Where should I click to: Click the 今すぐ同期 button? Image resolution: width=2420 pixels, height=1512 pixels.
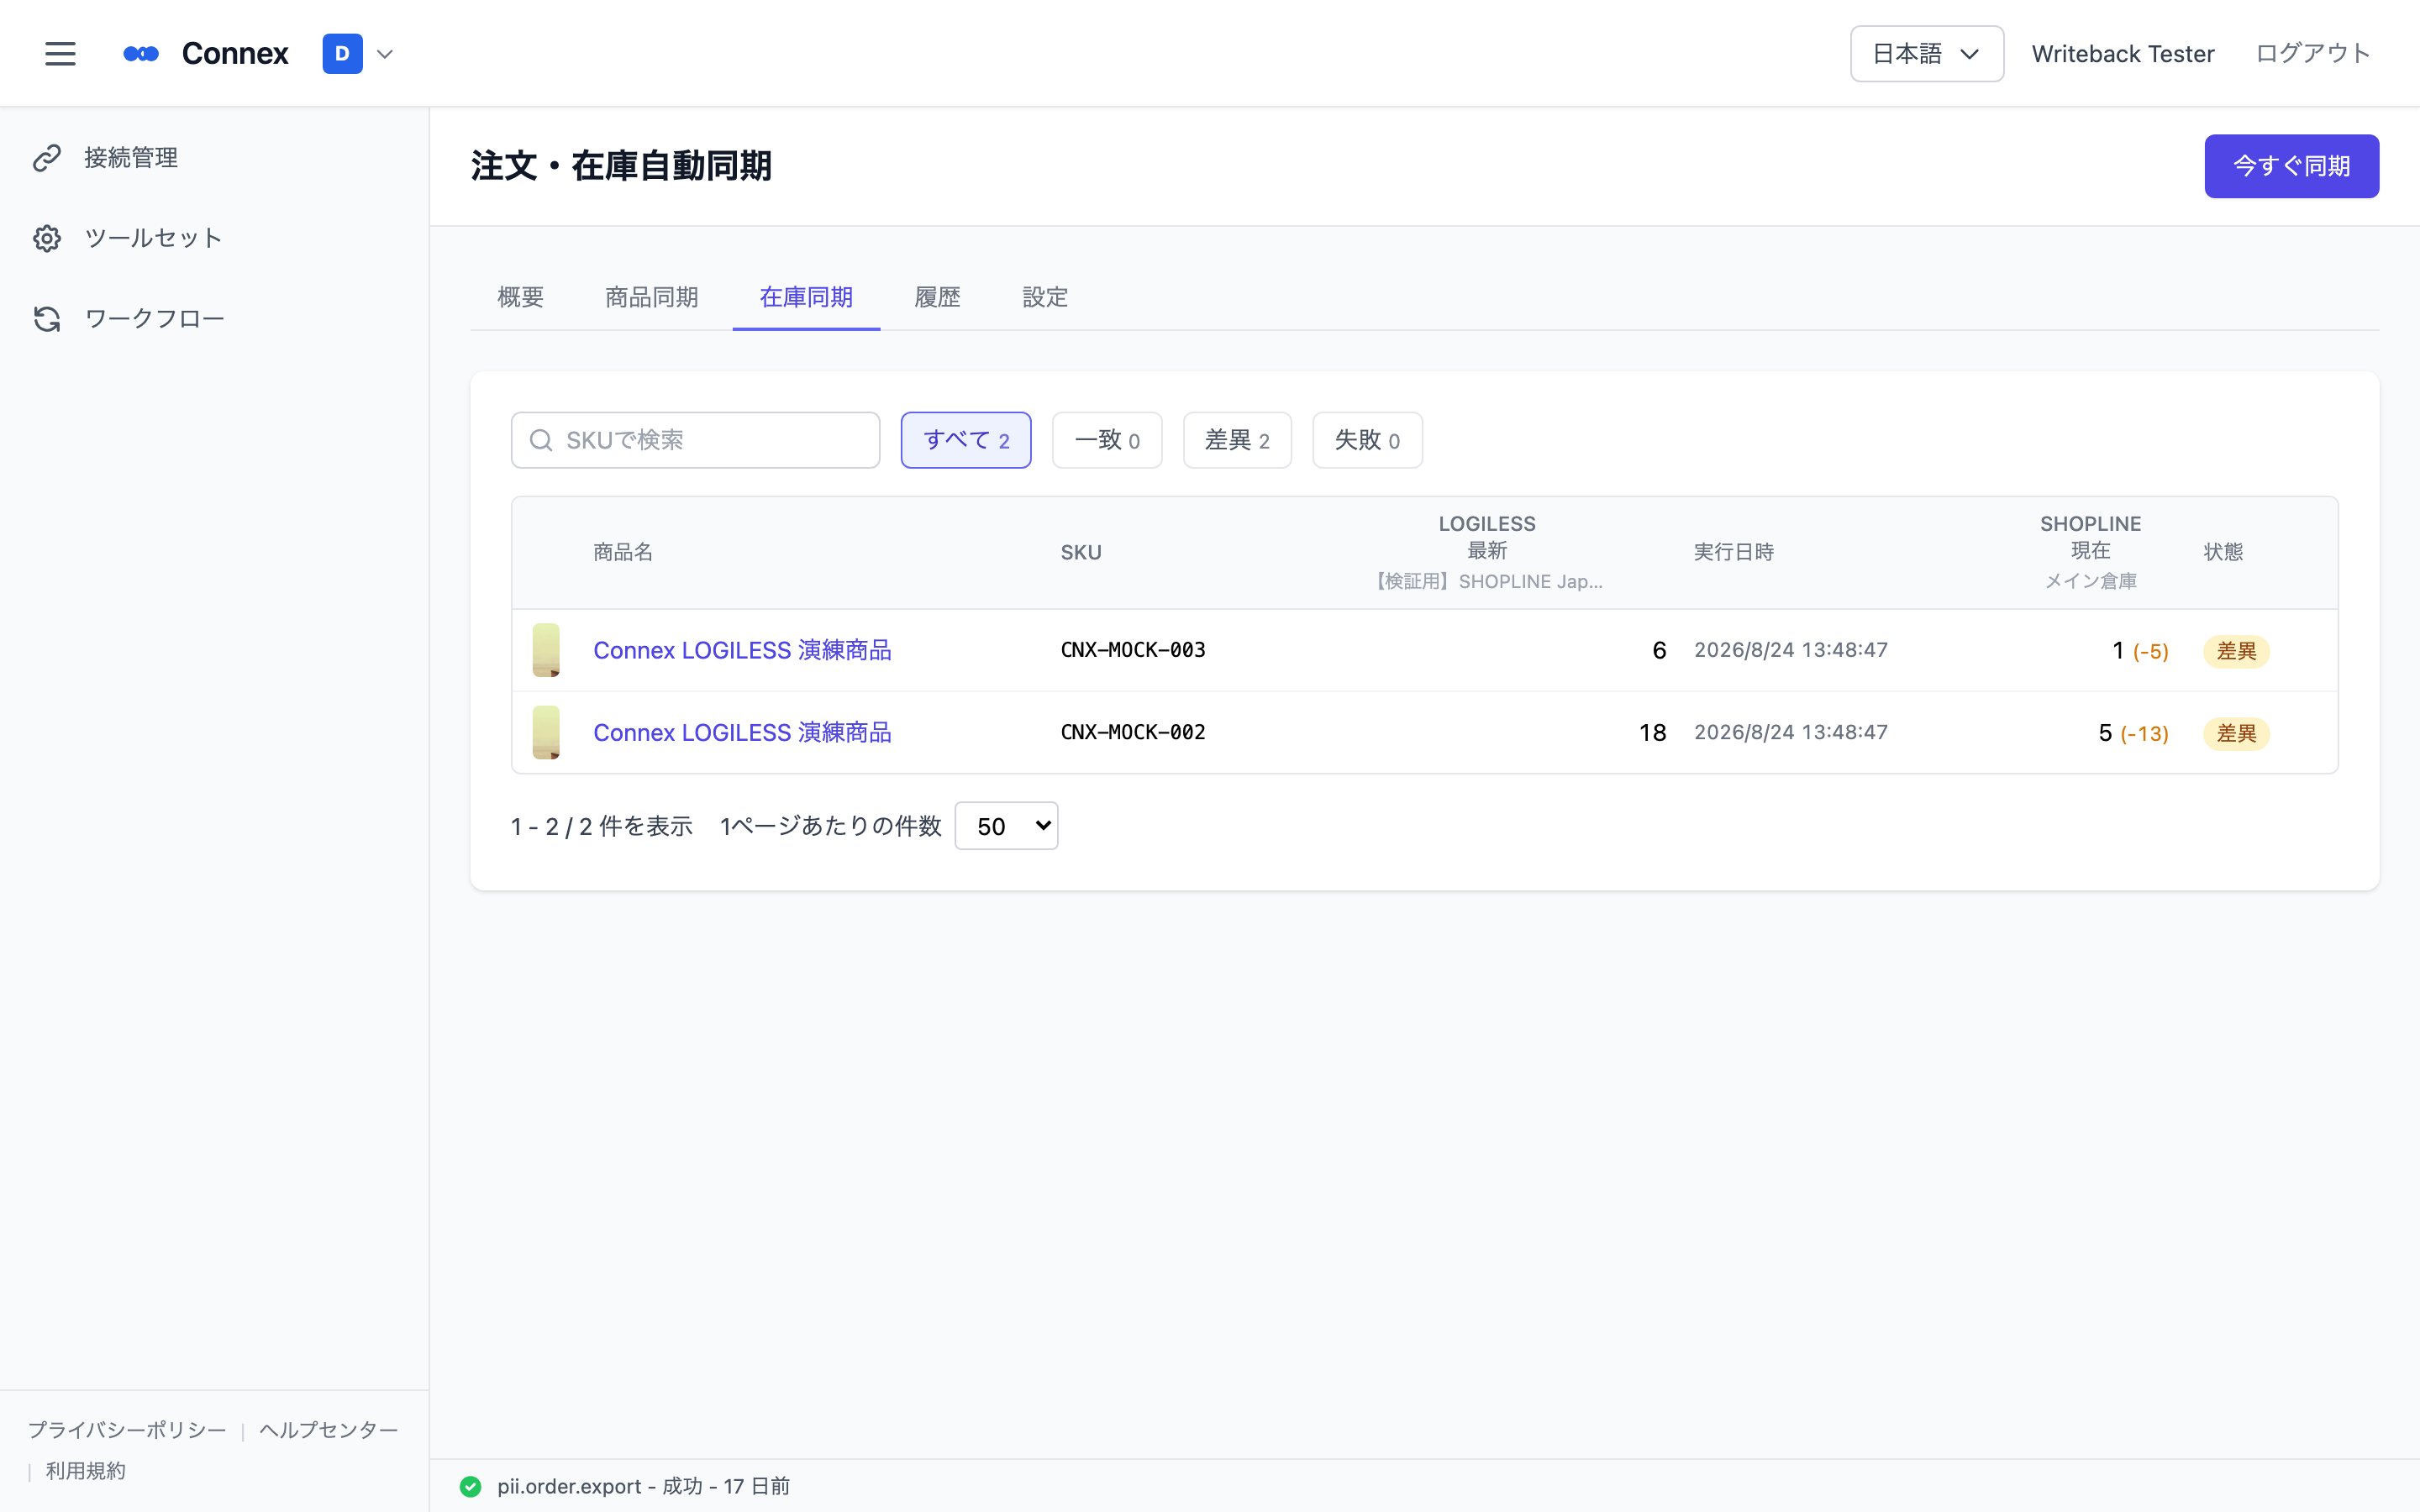[x=2291, y=166]
